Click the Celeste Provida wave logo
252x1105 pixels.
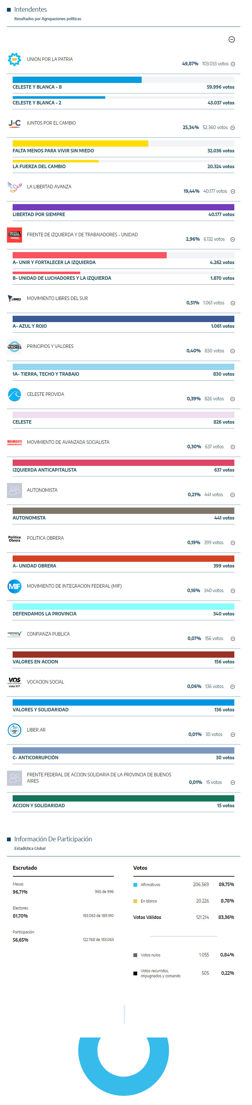(x=15, y=394)
